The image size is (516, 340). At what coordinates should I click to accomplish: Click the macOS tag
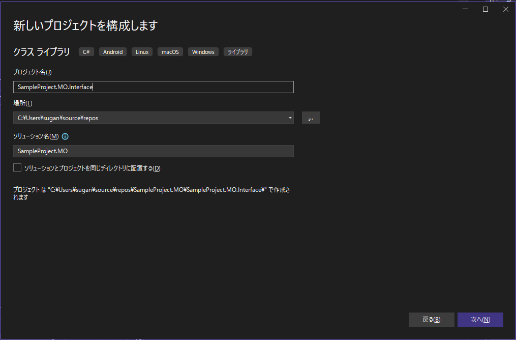[x=170, y=52]
